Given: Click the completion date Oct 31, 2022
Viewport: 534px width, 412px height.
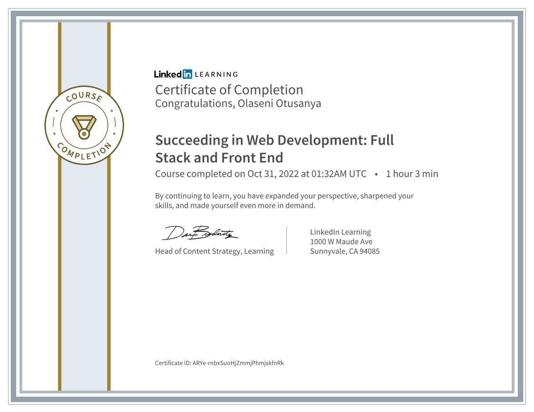Looking at the screenshot, I should point(273,174).
